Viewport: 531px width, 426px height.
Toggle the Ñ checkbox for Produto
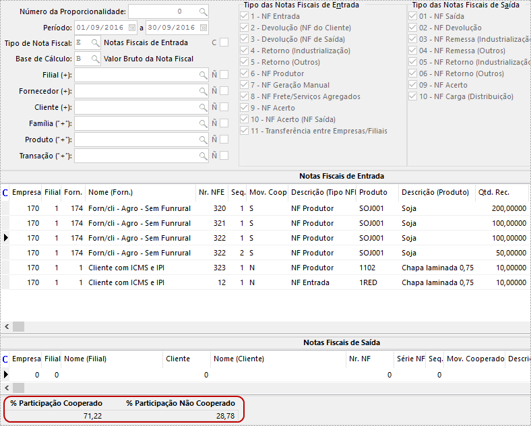(224, 139)
